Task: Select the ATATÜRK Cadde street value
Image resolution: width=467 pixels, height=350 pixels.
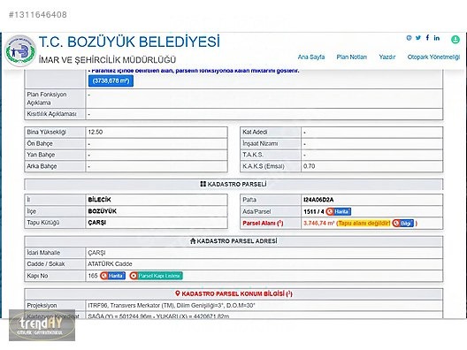Action: coord(110,264)
